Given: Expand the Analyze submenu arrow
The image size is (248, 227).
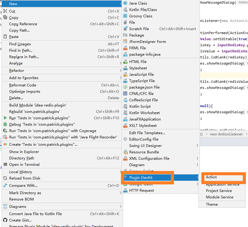Looking at the screenshot, I should [120, 63].
